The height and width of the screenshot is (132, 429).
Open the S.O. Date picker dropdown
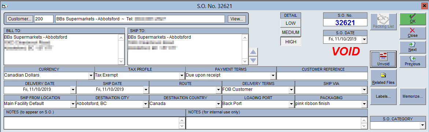point(364,39)
